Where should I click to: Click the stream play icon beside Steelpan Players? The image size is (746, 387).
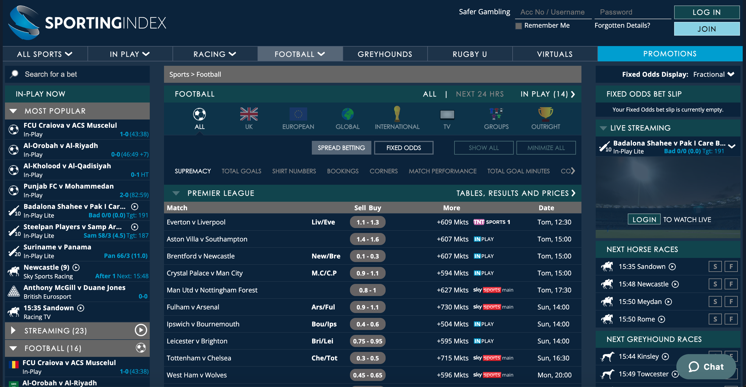point(135,227)
